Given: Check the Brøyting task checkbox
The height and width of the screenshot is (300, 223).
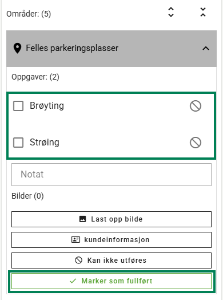Looking at the screenshot, I should click(18, 106).
